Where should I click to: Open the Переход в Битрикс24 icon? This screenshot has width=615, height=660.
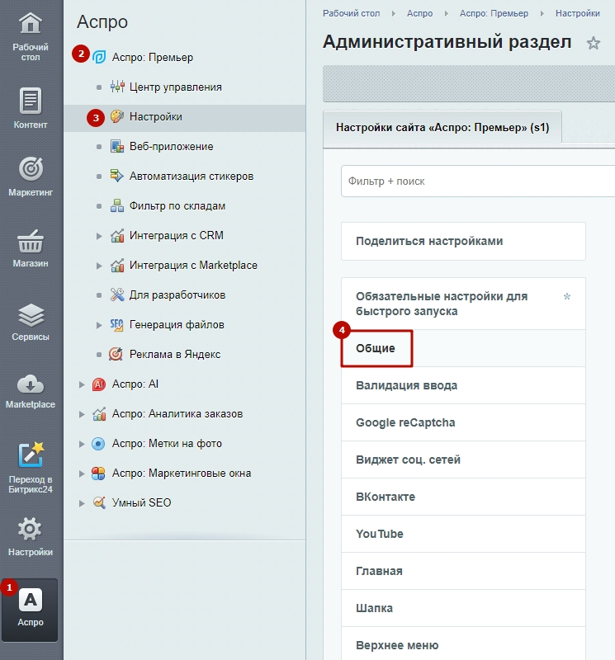coord(31,467)
